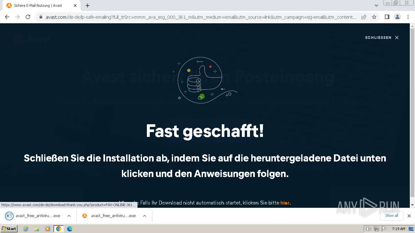Open the browser side panel

(x=387, y=17)
